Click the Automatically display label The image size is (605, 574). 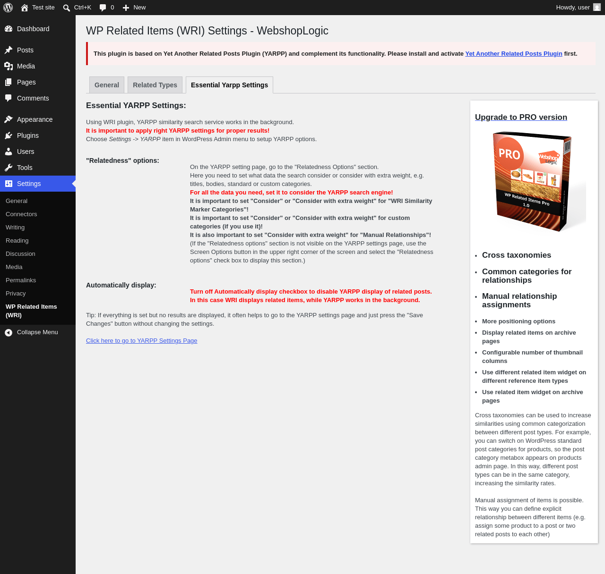click(x=121, y=286)
